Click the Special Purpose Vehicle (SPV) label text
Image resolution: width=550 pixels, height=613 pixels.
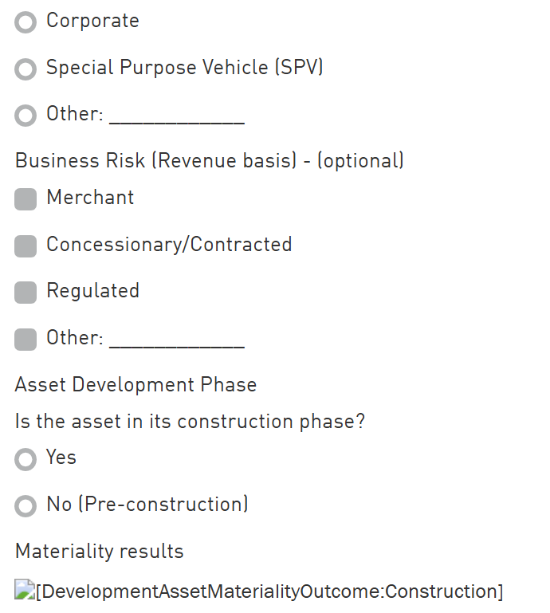pyautogui.click(x=184, y=68)
